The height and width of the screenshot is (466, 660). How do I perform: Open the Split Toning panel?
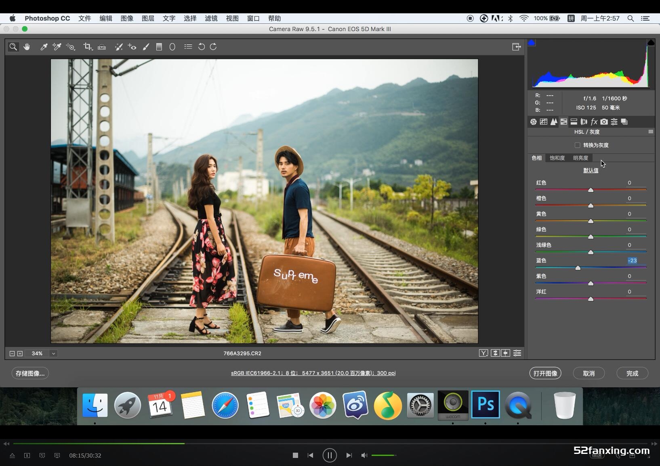(x=574, y=122)
